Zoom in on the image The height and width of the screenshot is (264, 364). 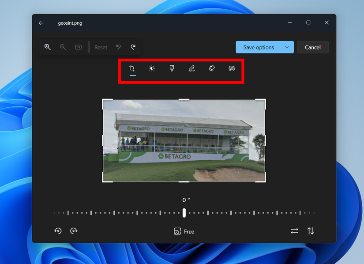coord(48,47)
